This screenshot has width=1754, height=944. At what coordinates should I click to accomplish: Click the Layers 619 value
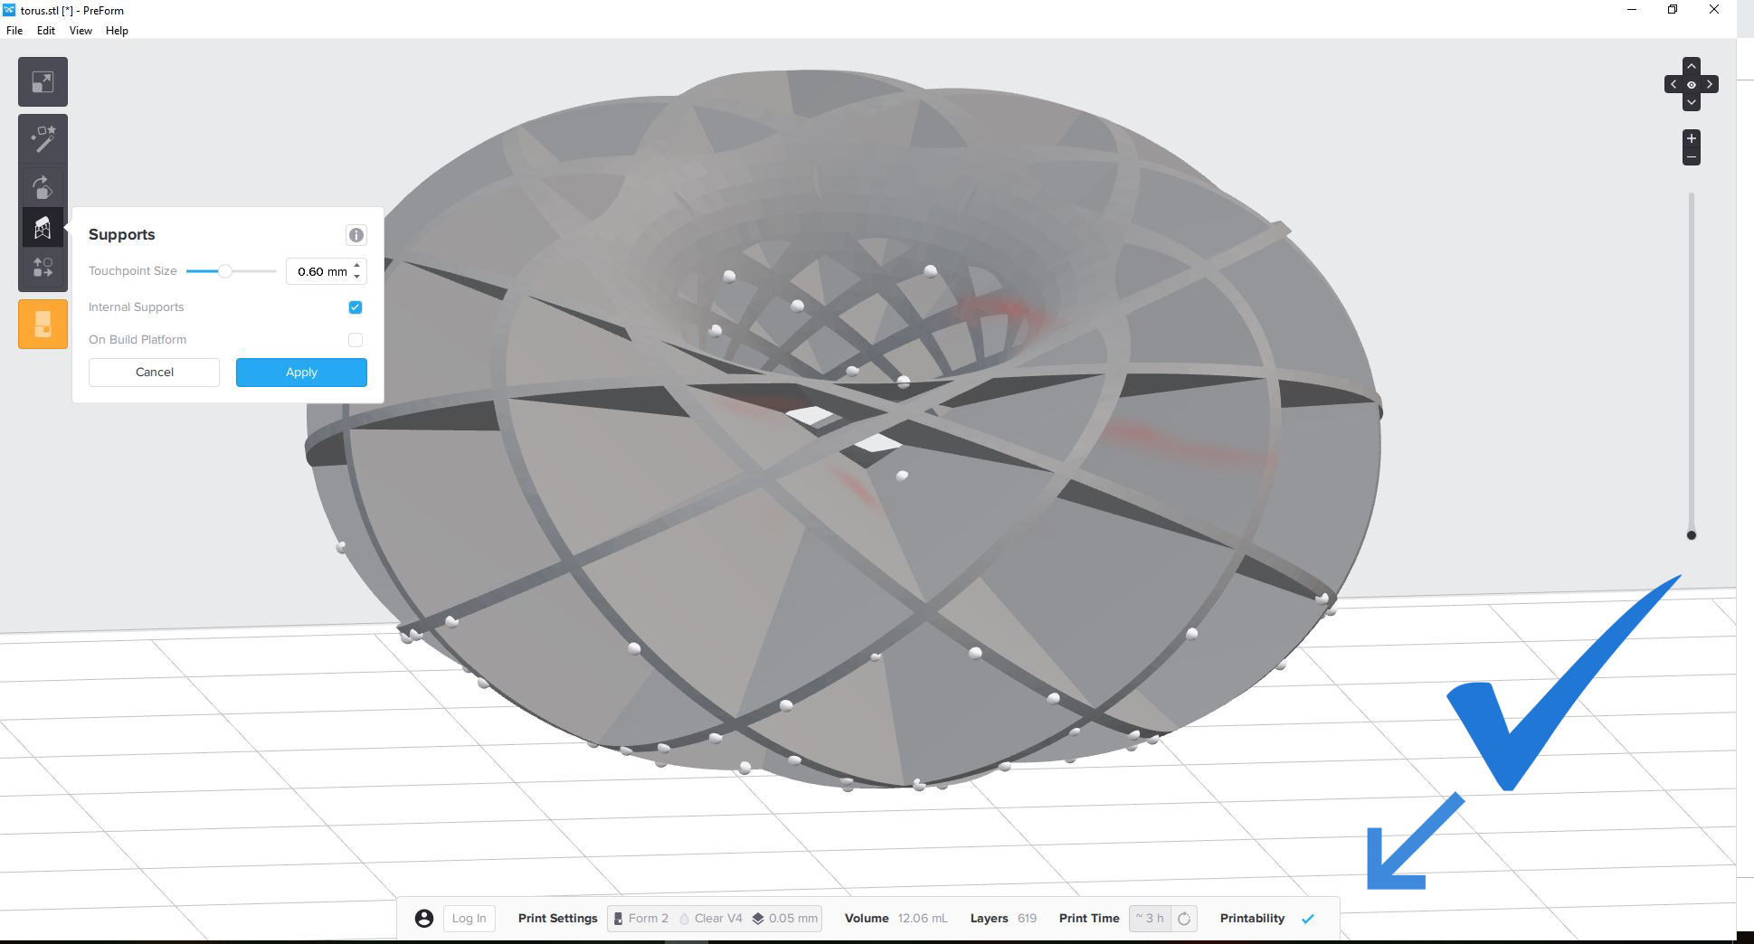pyautogui.click(x=1027, y=919)
